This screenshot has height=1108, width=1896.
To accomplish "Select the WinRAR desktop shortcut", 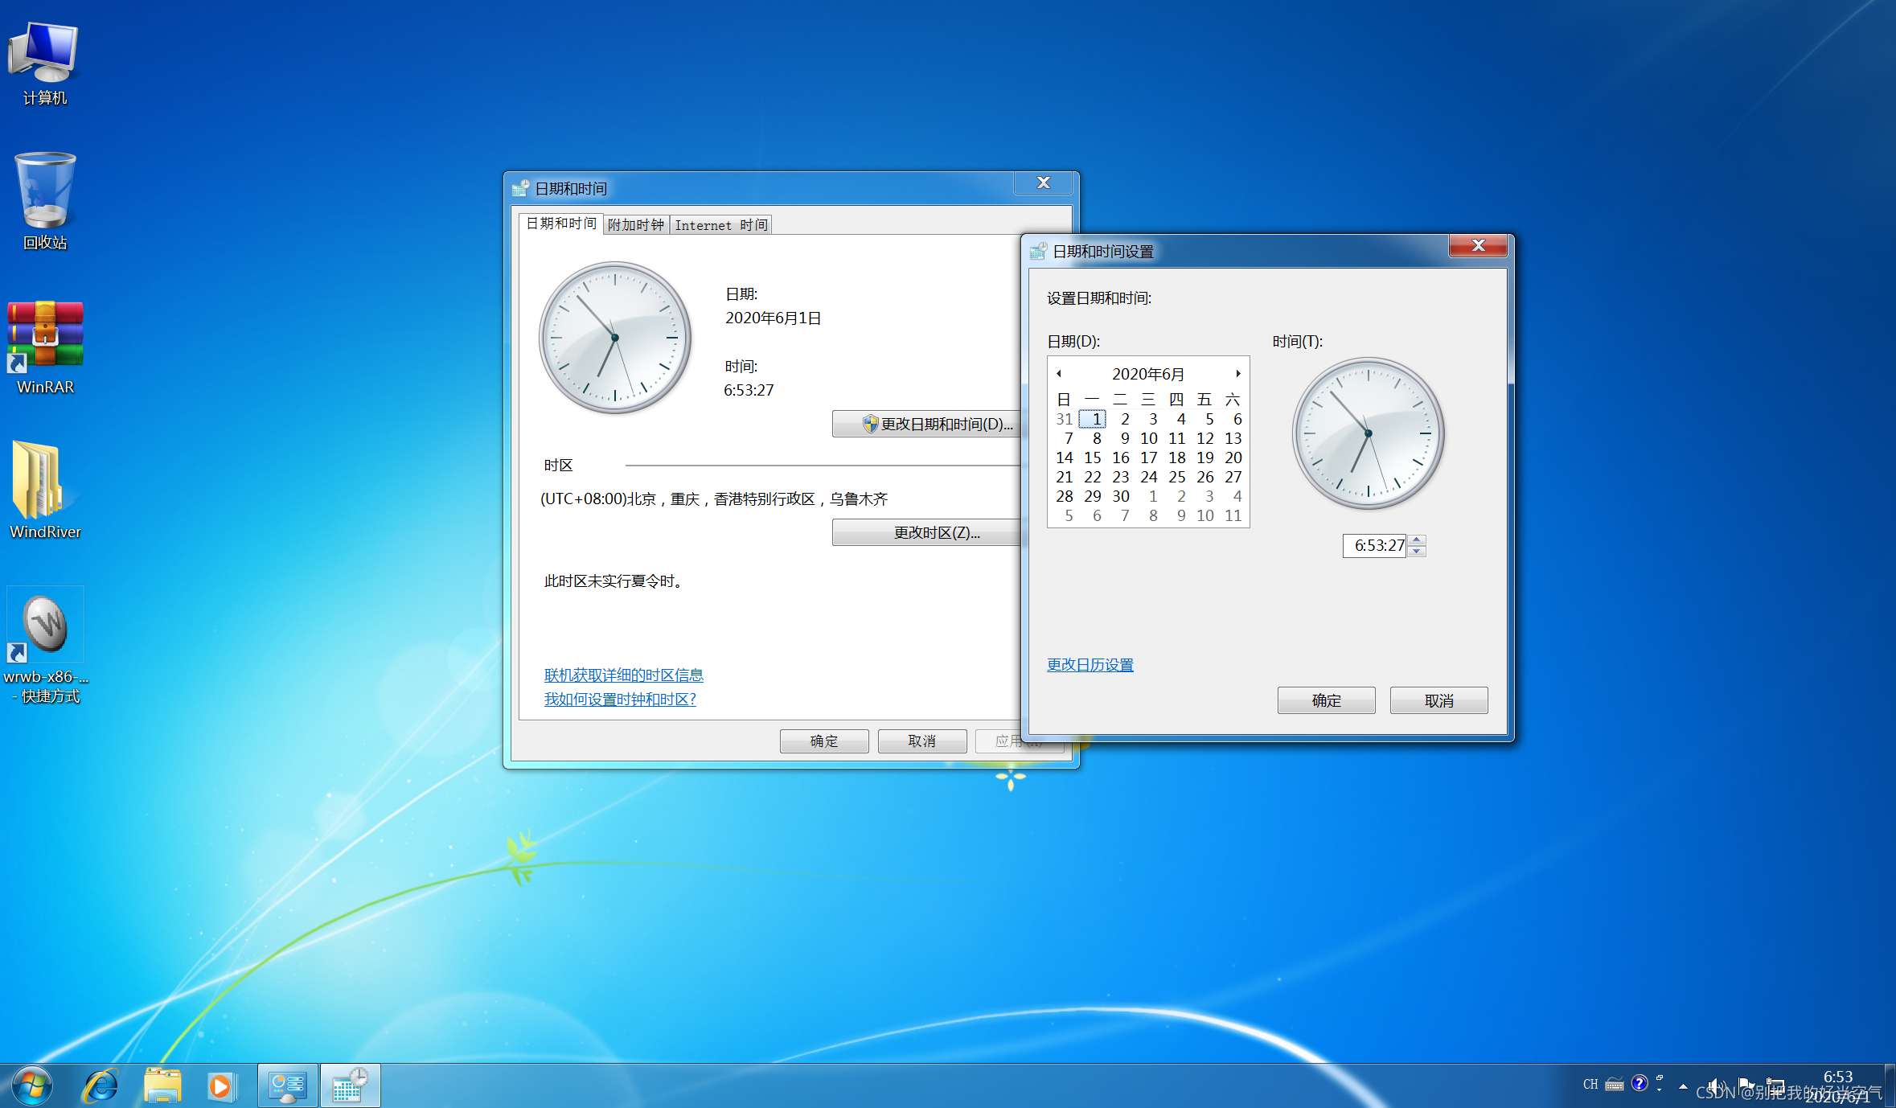I will pos(45,347).
